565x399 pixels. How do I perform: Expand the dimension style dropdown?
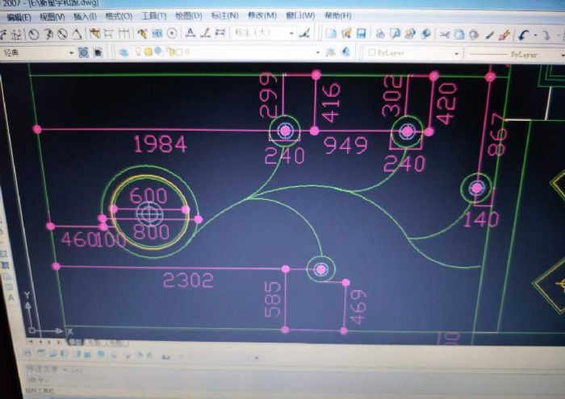tap(291, 34)
